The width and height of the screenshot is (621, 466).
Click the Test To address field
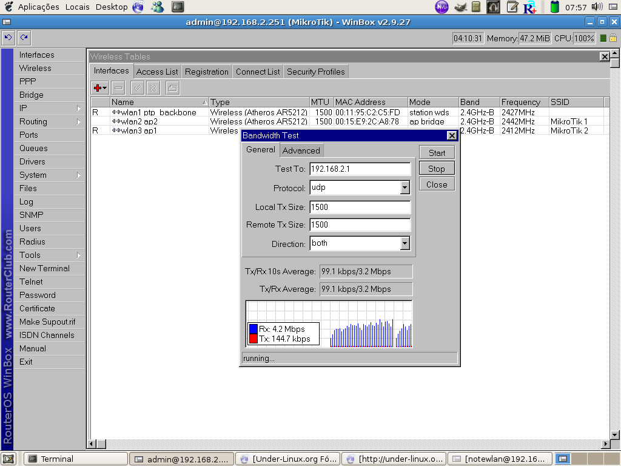click(x=360, y=169)
